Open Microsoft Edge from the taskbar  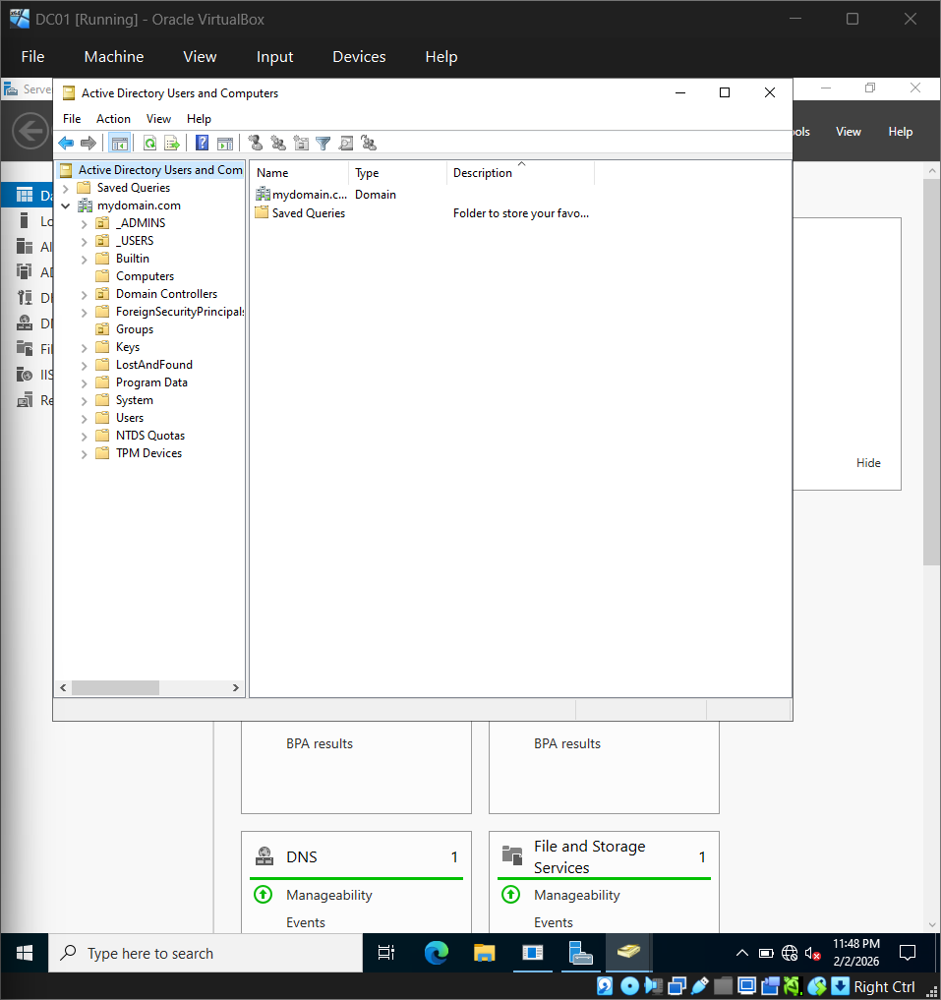pyautogui.click(x=437, y=953)
